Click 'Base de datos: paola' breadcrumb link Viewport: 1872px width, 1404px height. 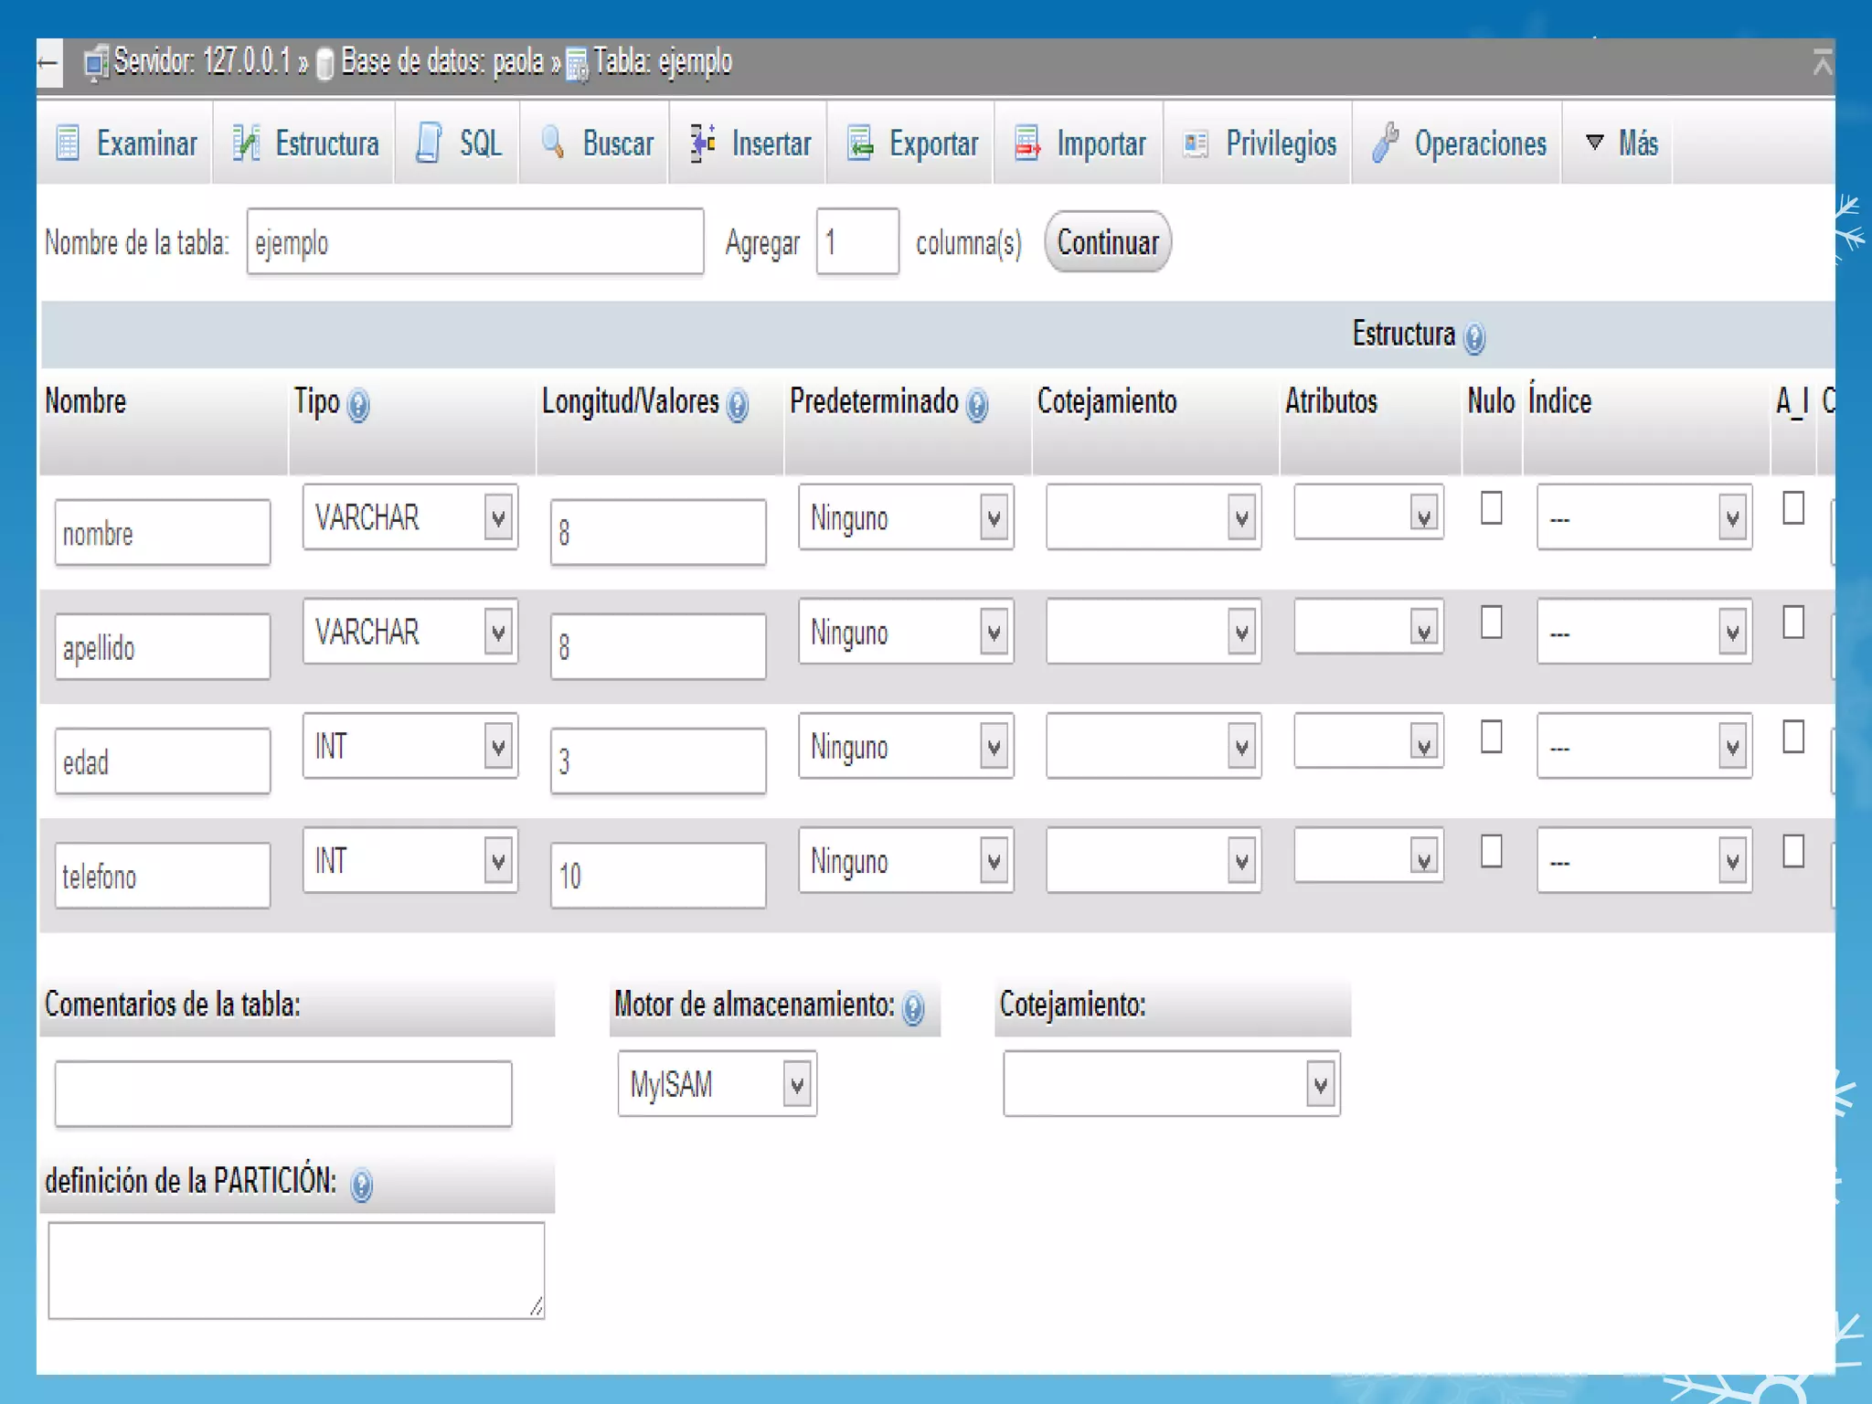click(441, 62)
